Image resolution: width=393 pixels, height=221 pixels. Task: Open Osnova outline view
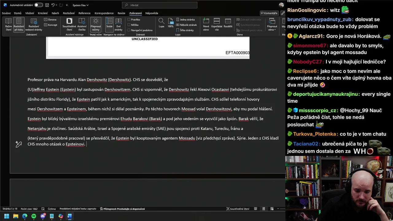50,20
